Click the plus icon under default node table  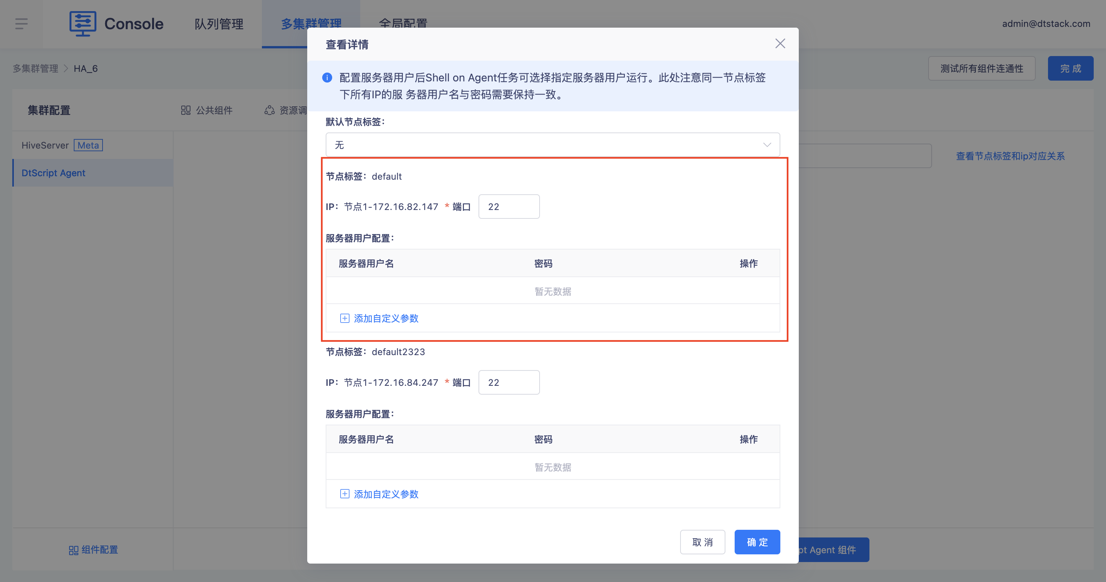coord(344,318)
